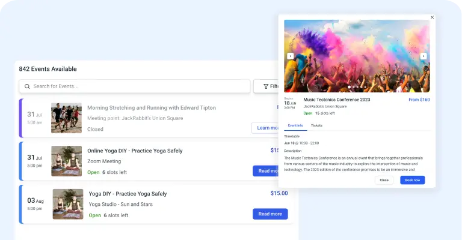Image resolution: width=462 pixels, height=240 pixels.
Task: Click the Filter funnel icon
Action: click(266, 86)
